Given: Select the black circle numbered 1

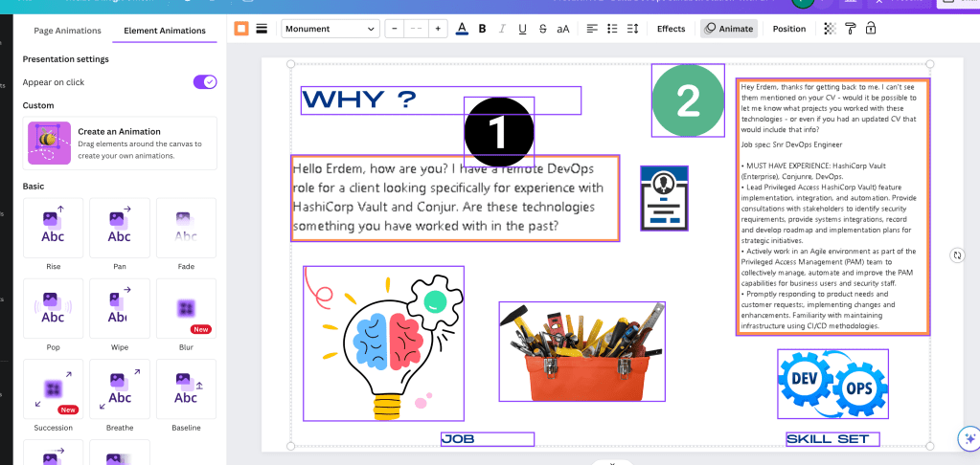Looking at the screenshot, I should pos(499,132).
